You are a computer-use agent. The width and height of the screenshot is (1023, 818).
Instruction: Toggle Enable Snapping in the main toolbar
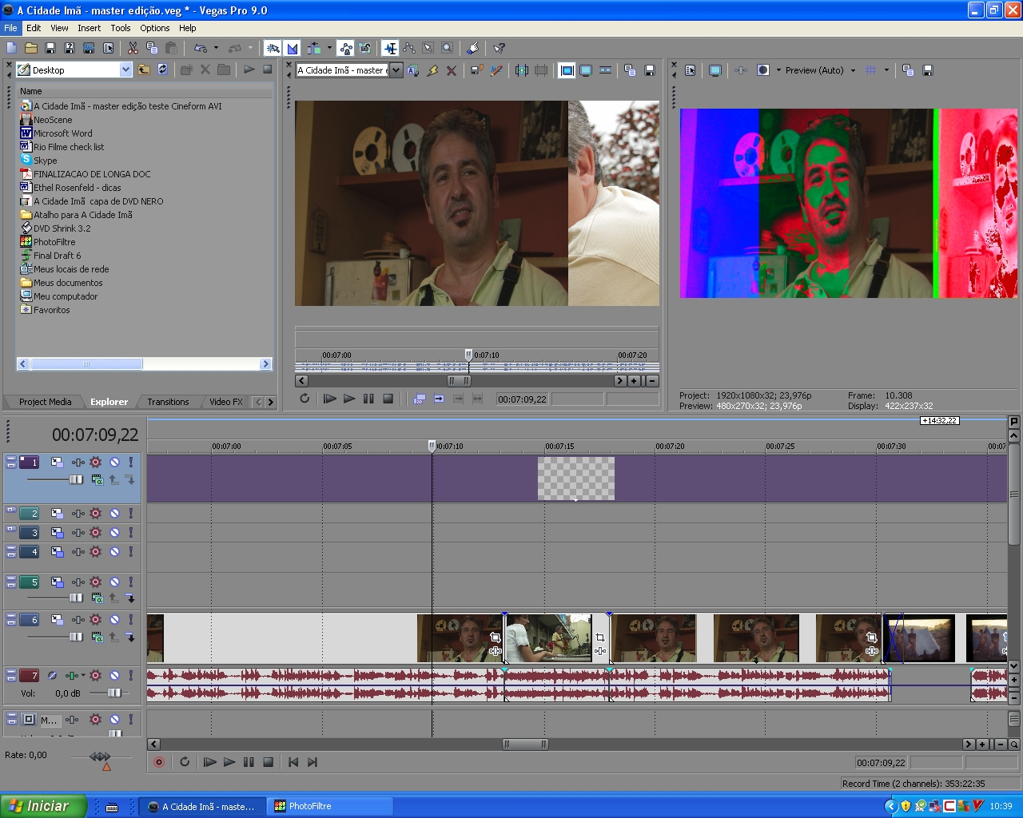(x=273, y=48)
